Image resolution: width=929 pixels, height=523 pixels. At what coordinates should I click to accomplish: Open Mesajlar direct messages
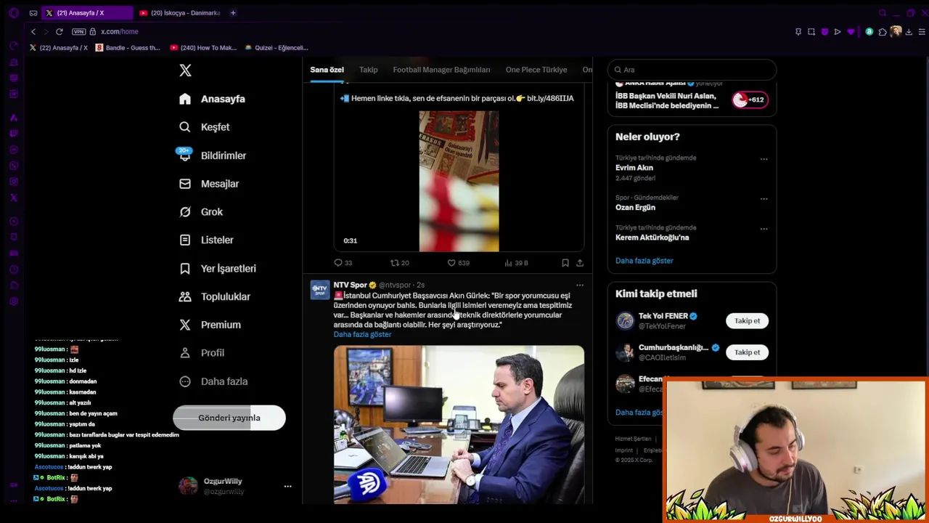(x=209, y=184)
